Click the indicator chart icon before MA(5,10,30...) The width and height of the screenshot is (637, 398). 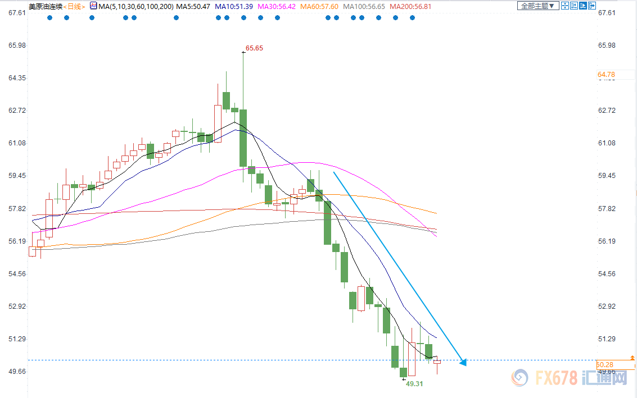93,6
